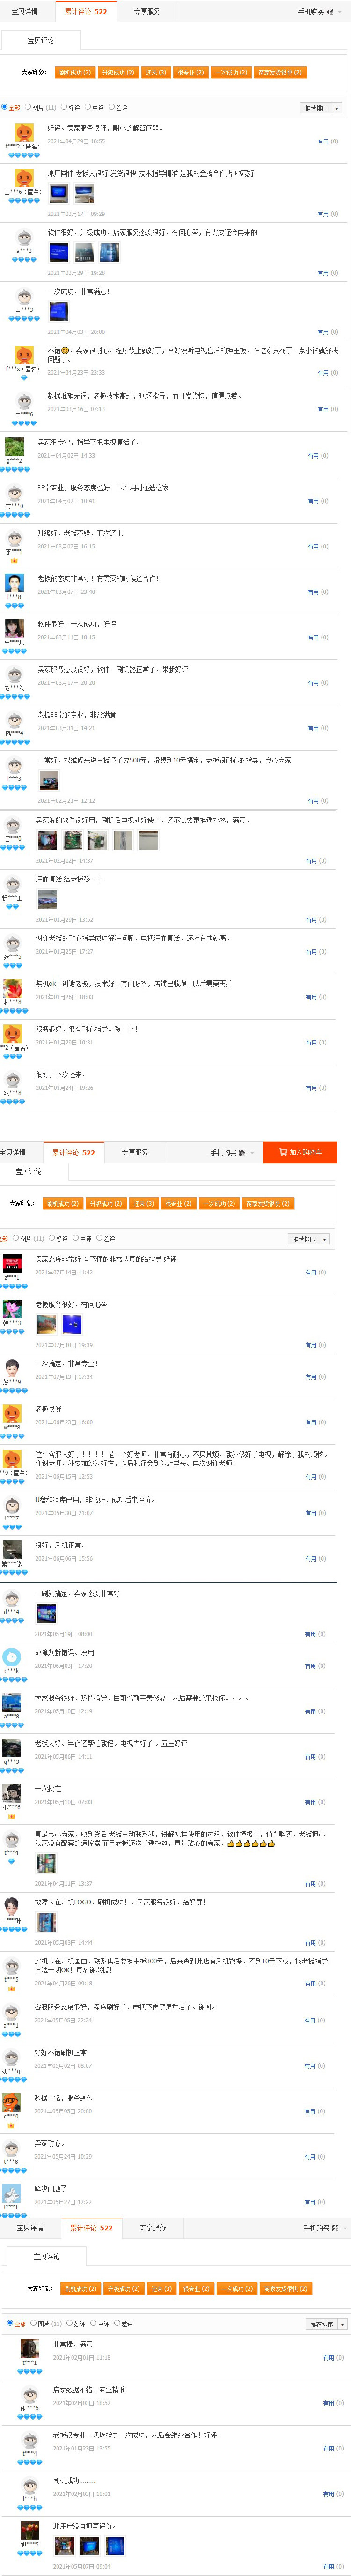The width and height of the screenshot is (351, 2576).
Task: Open 推荐排序 dropdown above 好评，卖家服务很好 review
Action: click(x=321, y=108)
